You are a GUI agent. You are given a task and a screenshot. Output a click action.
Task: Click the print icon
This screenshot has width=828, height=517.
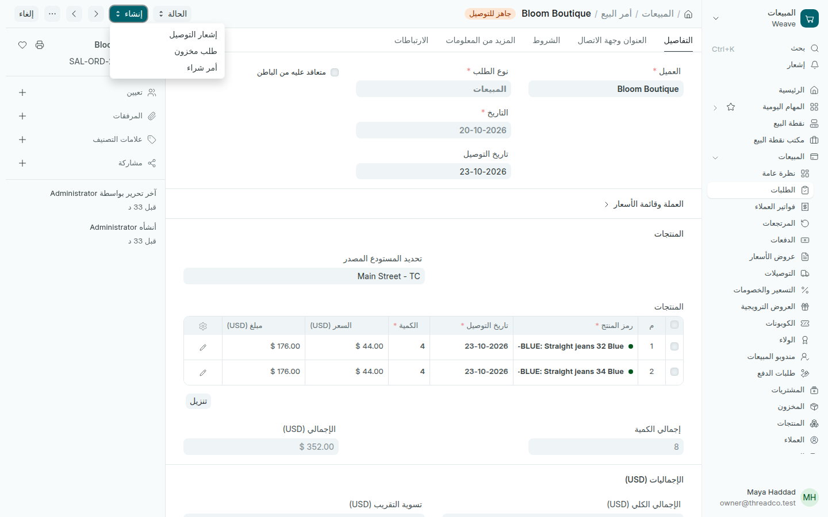pyautogui.click(x=40, y=45)
